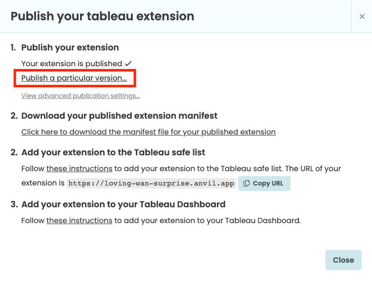This screenshot has width=372, height=281.
Task: Click the published checkmark icon
Action: [x=128, y=64]
